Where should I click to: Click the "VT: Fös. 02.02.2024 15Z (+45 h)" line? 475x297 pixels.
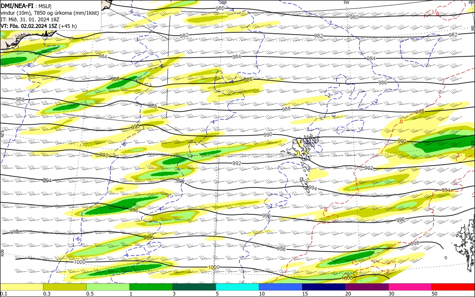pyautogui.click(x=38, y=26)
